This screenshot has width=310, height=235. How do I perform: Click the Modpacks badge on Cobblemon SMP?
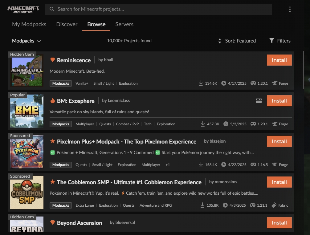coord(60,205)
